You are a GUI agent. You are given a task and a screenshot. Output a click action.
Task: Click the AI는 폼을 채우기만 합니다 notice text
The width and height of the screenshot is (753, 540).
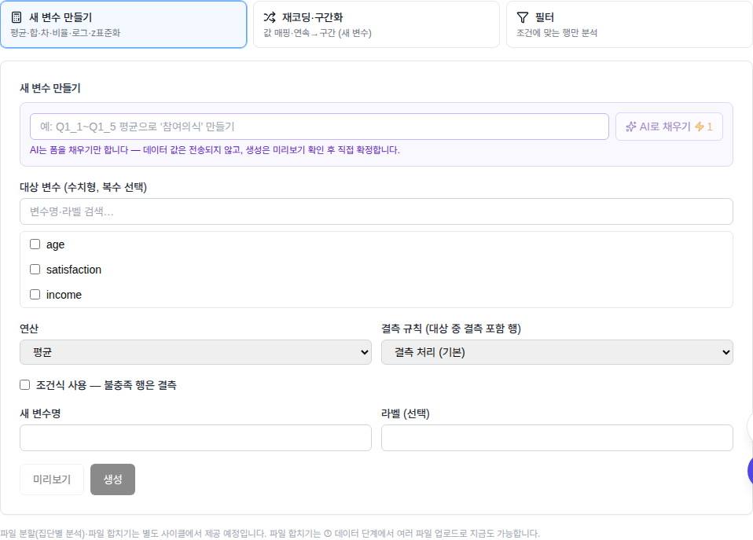pos(215,150)
